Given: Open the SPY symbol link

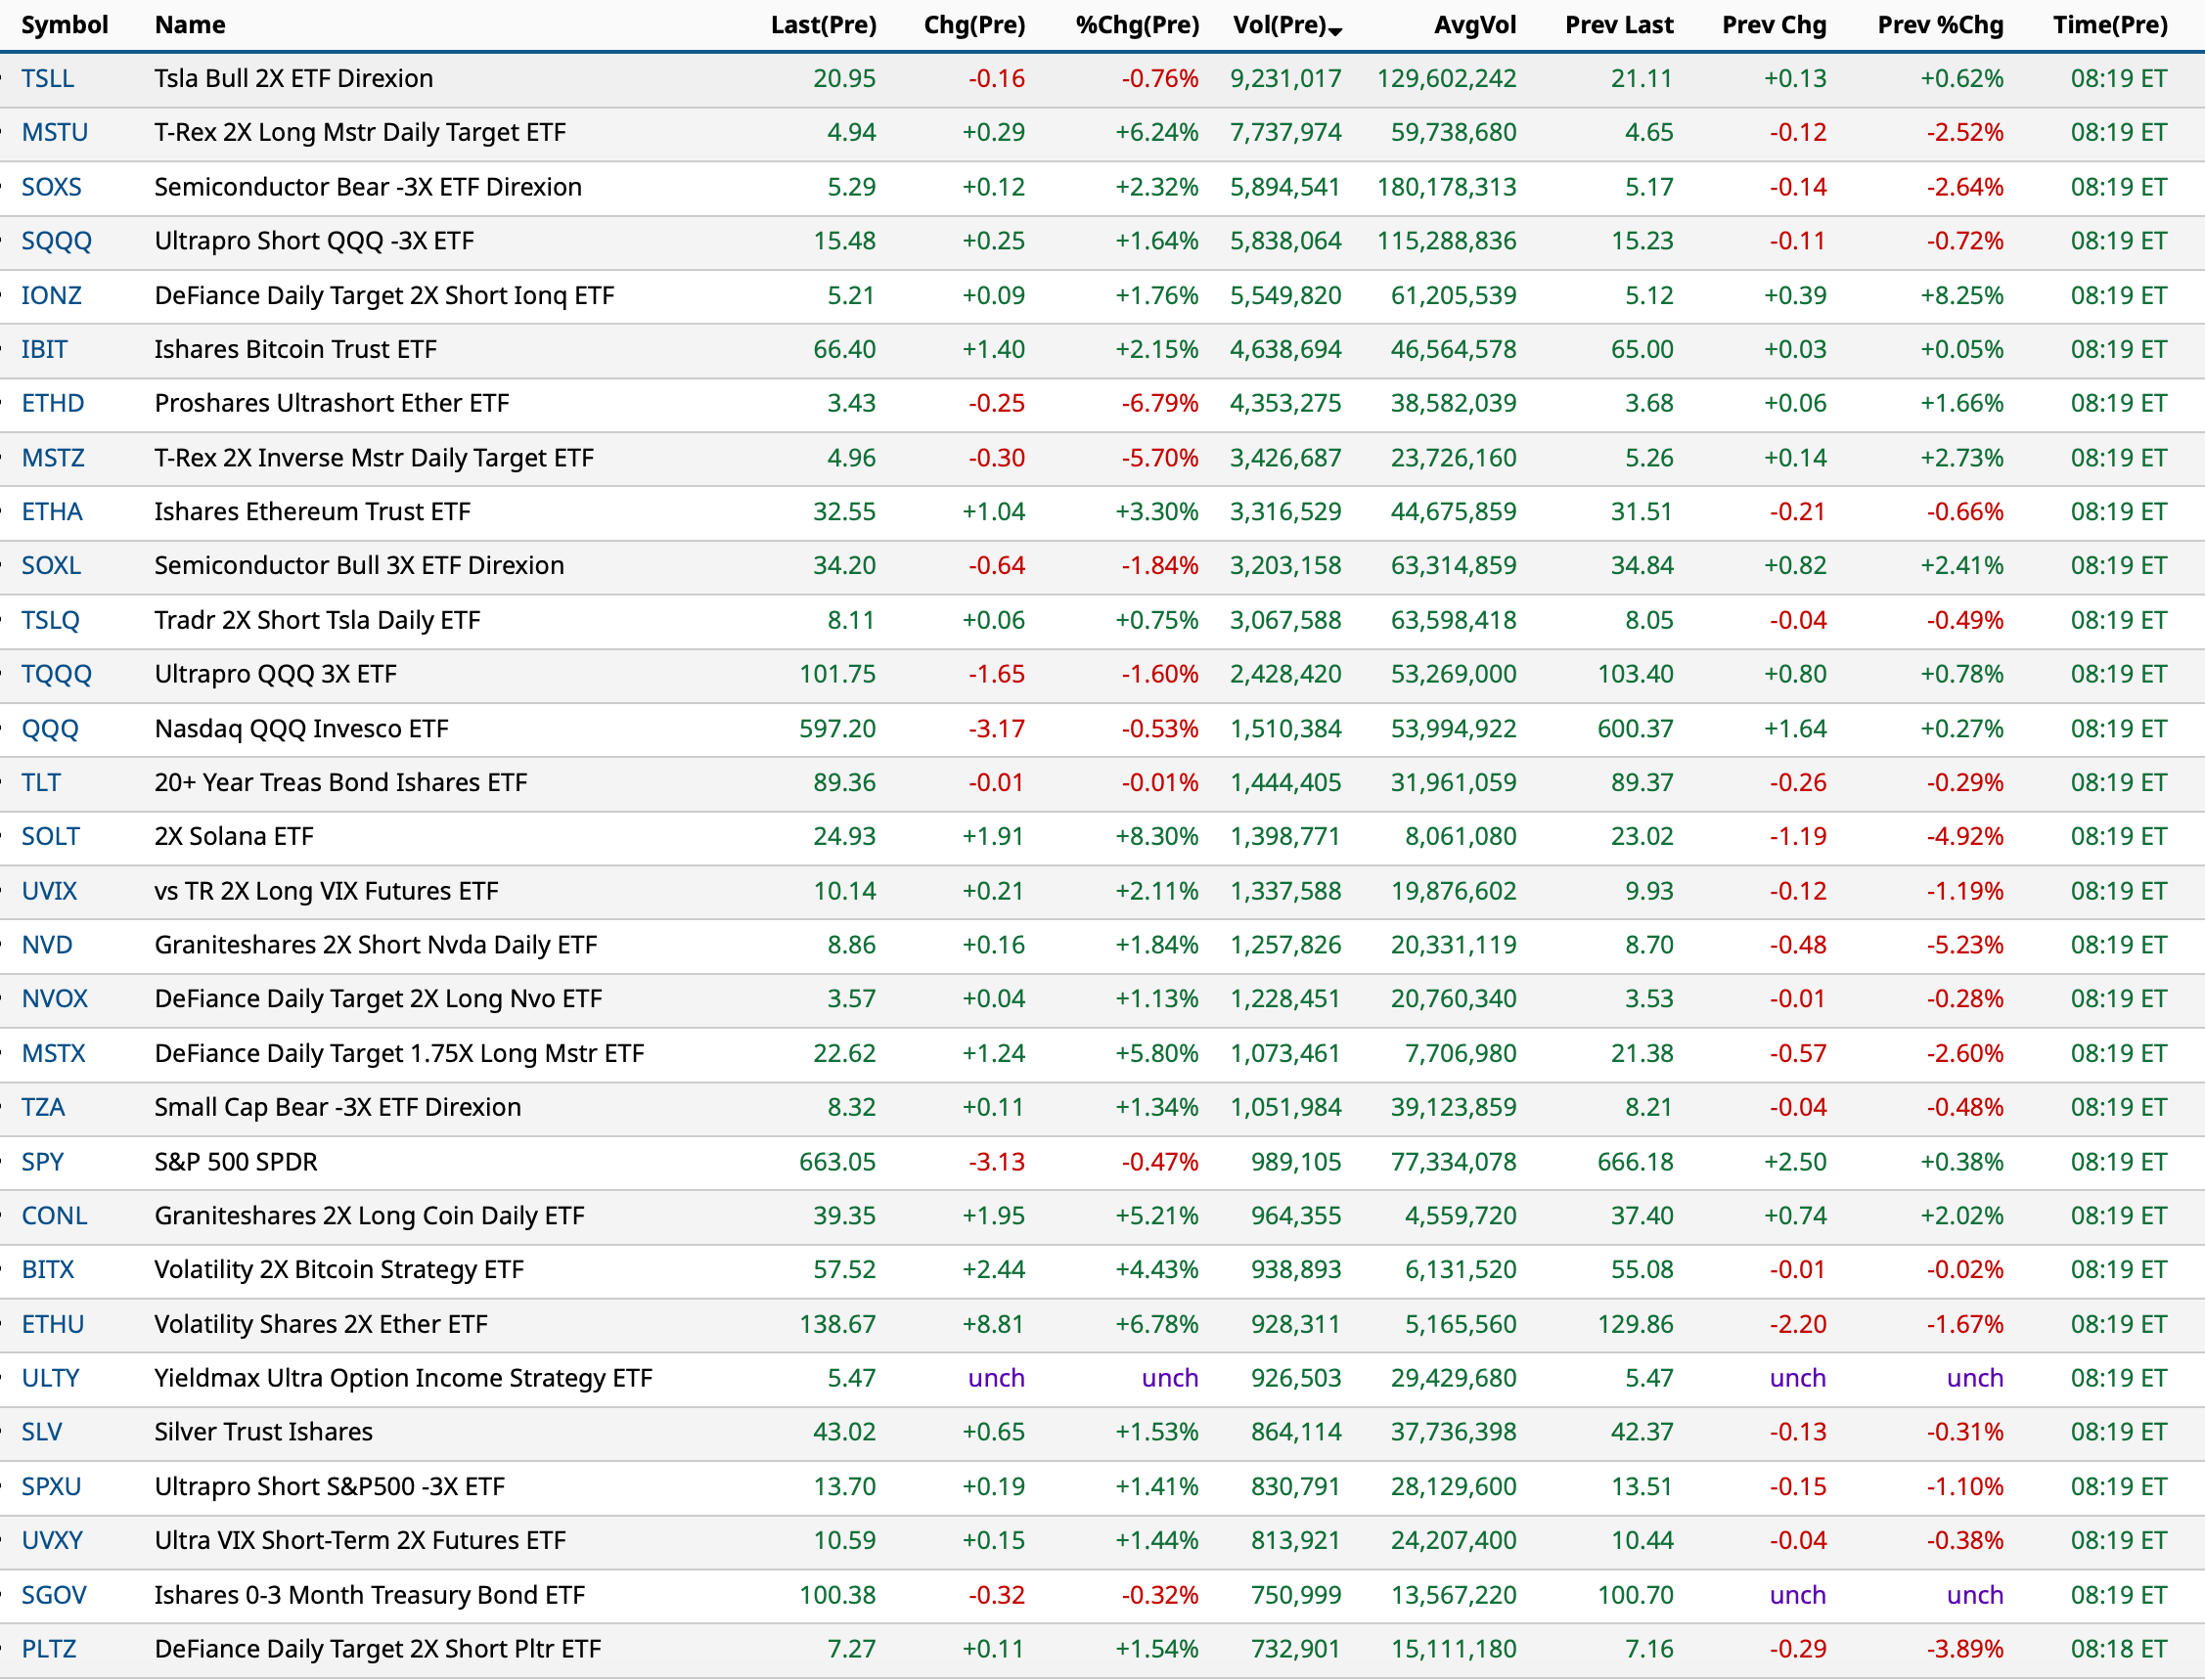Looking at the screenshot, I should [43, 1162].
